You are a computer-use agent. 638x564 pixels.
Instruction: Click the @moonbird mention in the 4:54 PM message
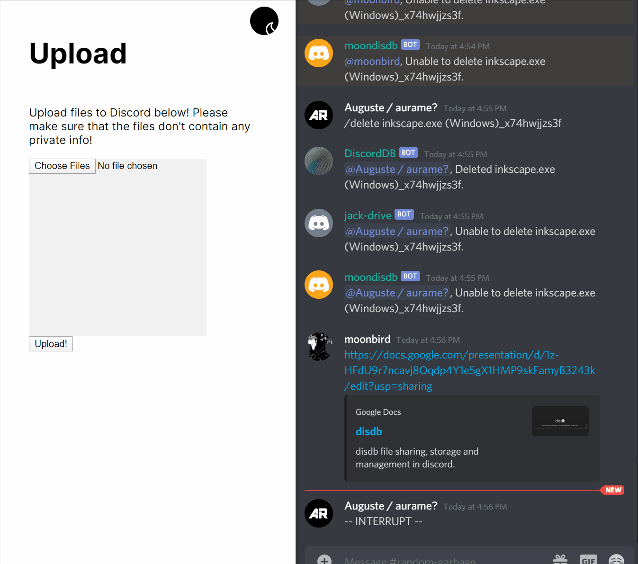click(x=372, y=62)
